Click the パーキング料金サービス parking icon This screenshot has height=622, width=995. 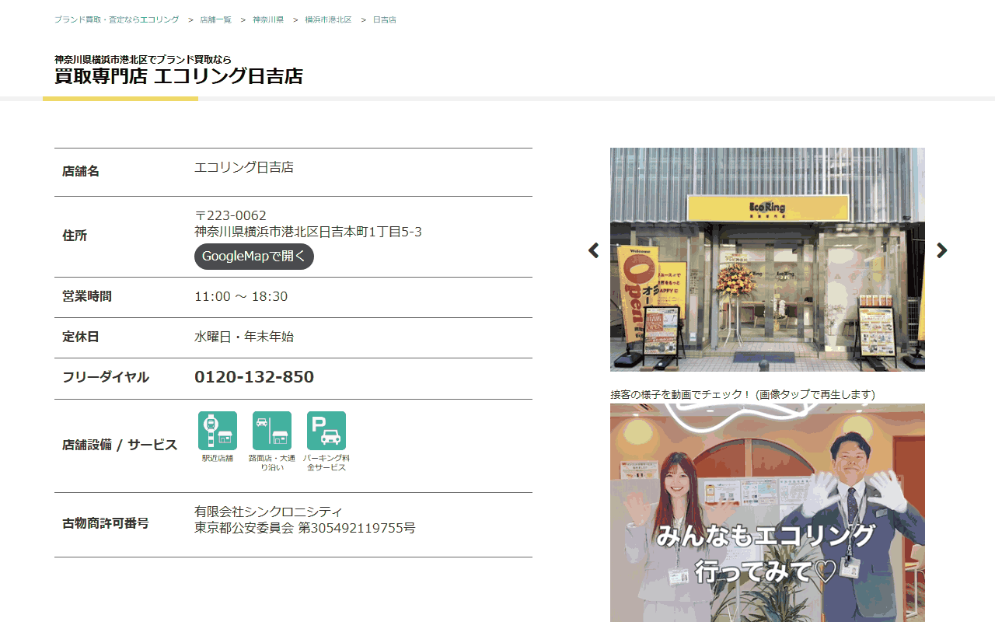pos(326,431)
